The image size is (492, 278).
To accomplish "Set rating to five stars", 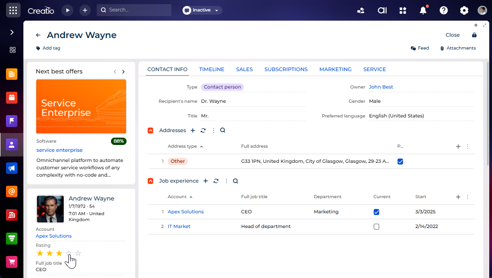I will point(78,253).
